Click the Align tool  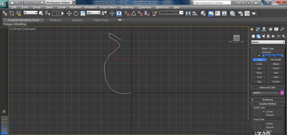195,13
